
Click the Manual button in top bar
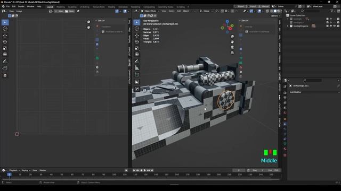[x=264, y=6]
